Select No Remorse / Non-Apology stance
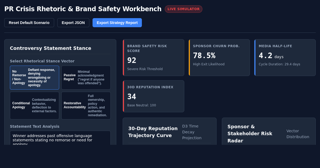 pyautogui.click(x=35, y=78)
